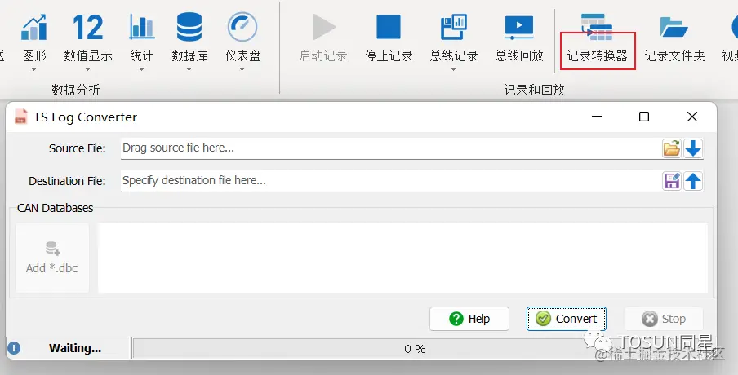The width and height of the screenshot is (738, 375).
Task: Open the 总线回放 bus replay tool
Action: 519,37
